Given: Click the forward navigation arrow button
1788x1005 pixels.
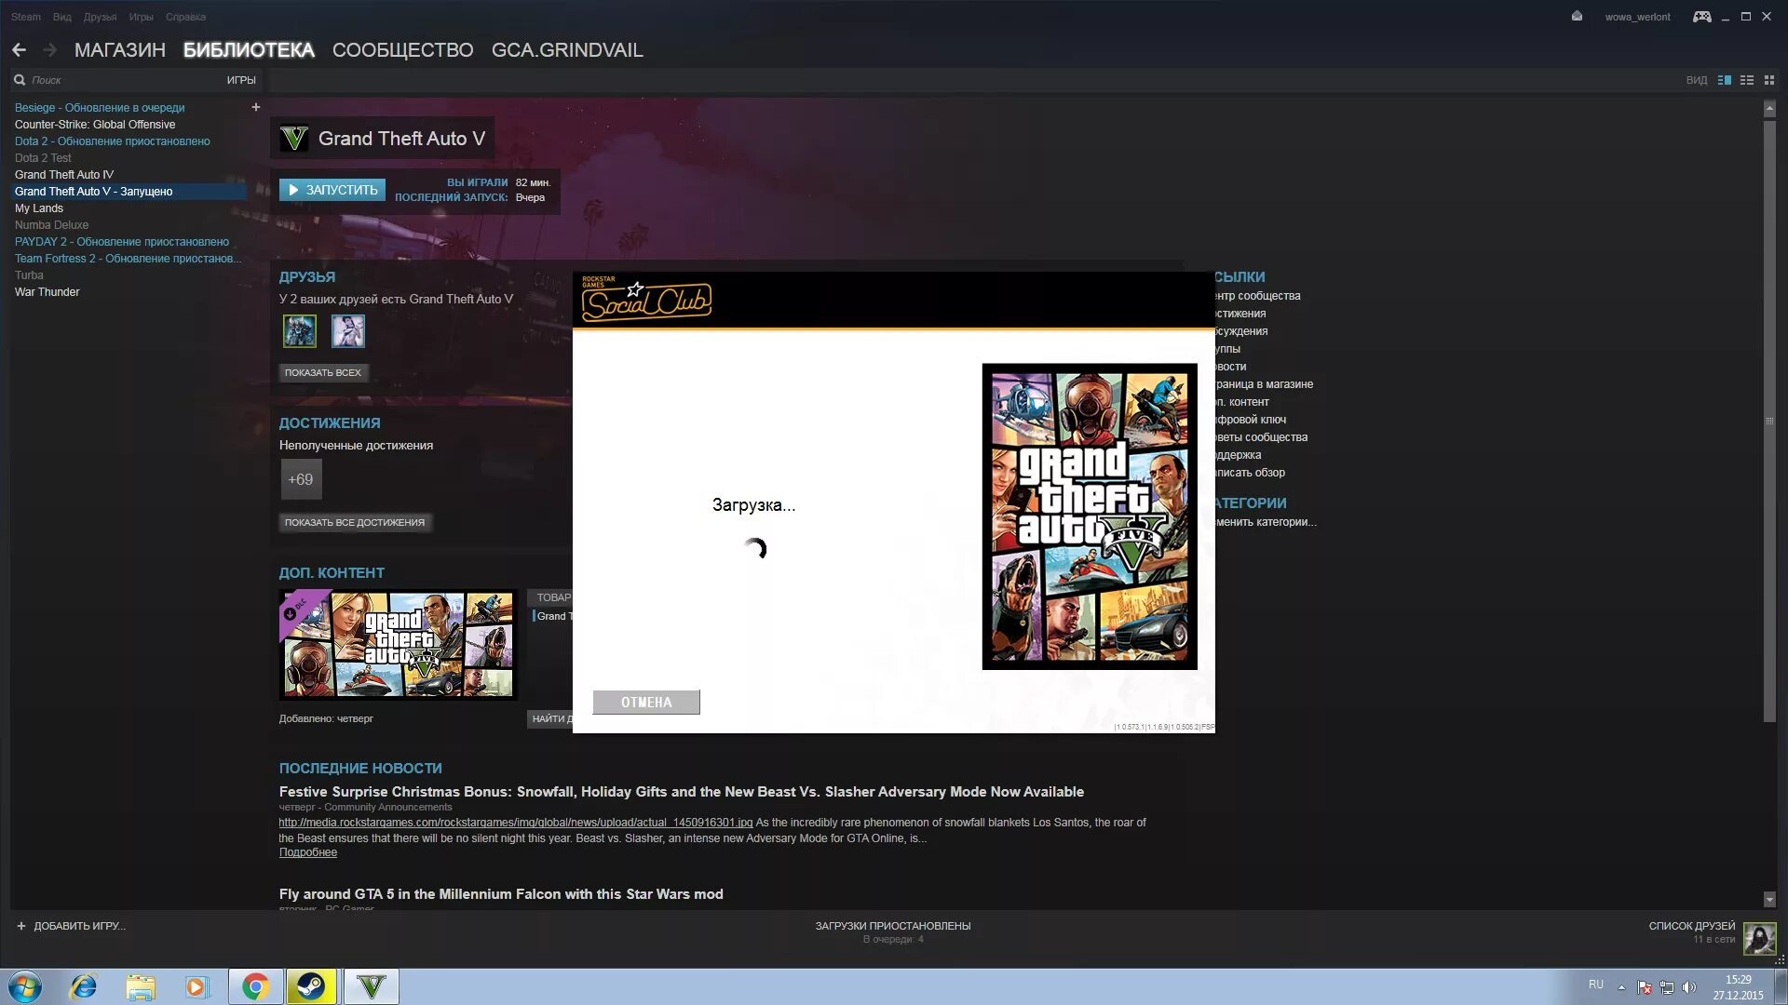Looking at the screenshot, I should pyautogui.click(x=47, y=49).
